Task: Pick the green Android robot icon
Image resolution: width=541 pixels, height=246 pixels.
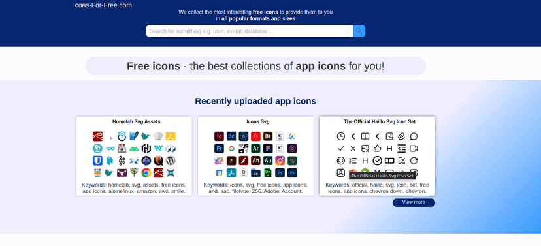Action: (x=134, y=149)
